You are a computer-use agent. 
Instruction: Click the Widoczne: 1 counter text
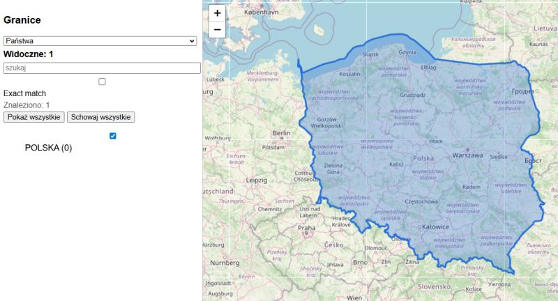29,54
